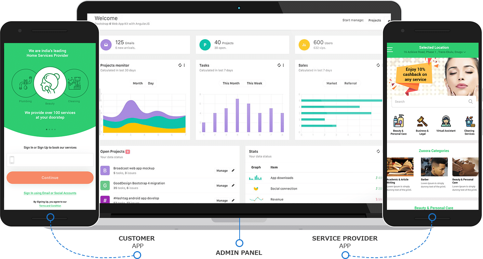Open Academic & Article Writing thumbnail
This screenshot has height=259, width=483.
[x=400, y=167]
